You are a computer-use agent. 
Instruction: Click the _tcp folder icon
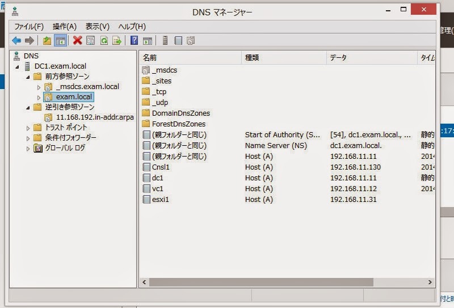[x=146, y=91]
